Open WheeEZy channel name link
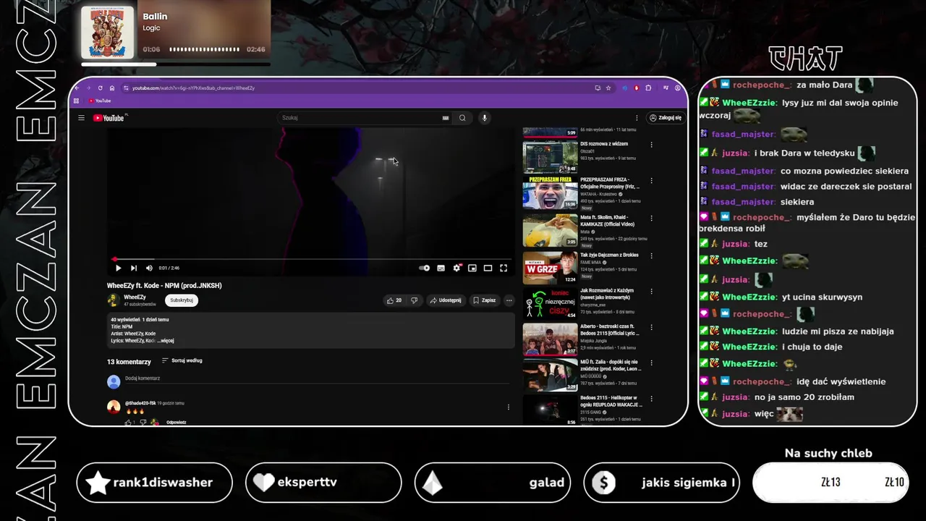Viewport: 926px width, 521px height. [x=135, y=297]
